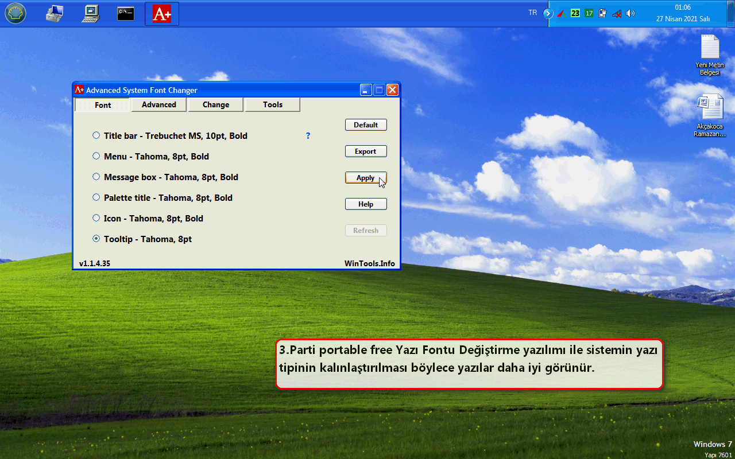Select the Icon radio button

(x=96, y=218)
